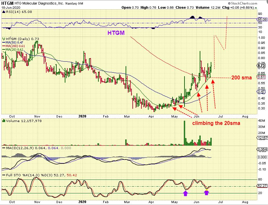The image size is (268, 205).
Task: Click the 0.30 level on the price axis
Action: tap(261, 108)
